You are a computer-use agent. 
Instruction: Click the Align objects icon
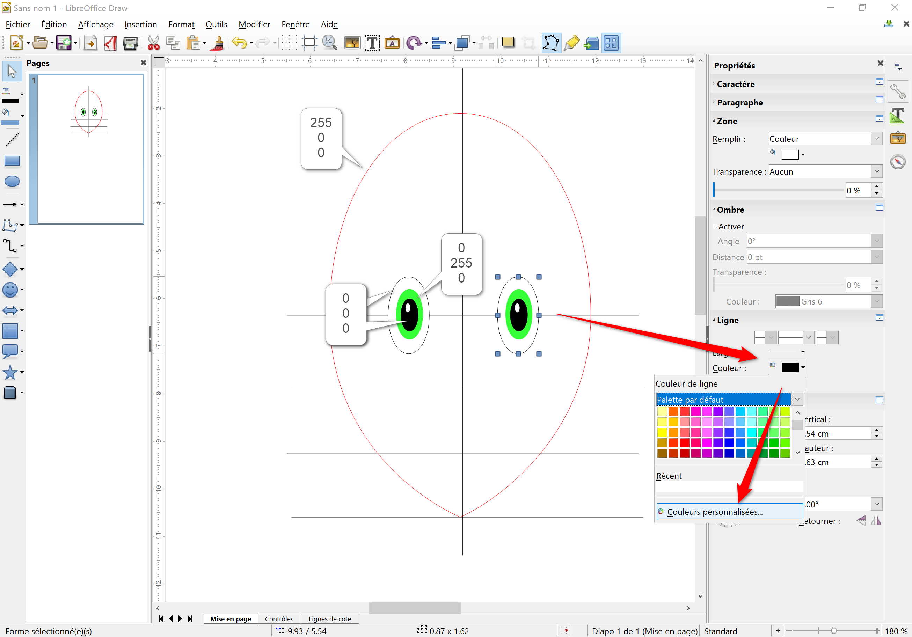(x=438, y=43)
